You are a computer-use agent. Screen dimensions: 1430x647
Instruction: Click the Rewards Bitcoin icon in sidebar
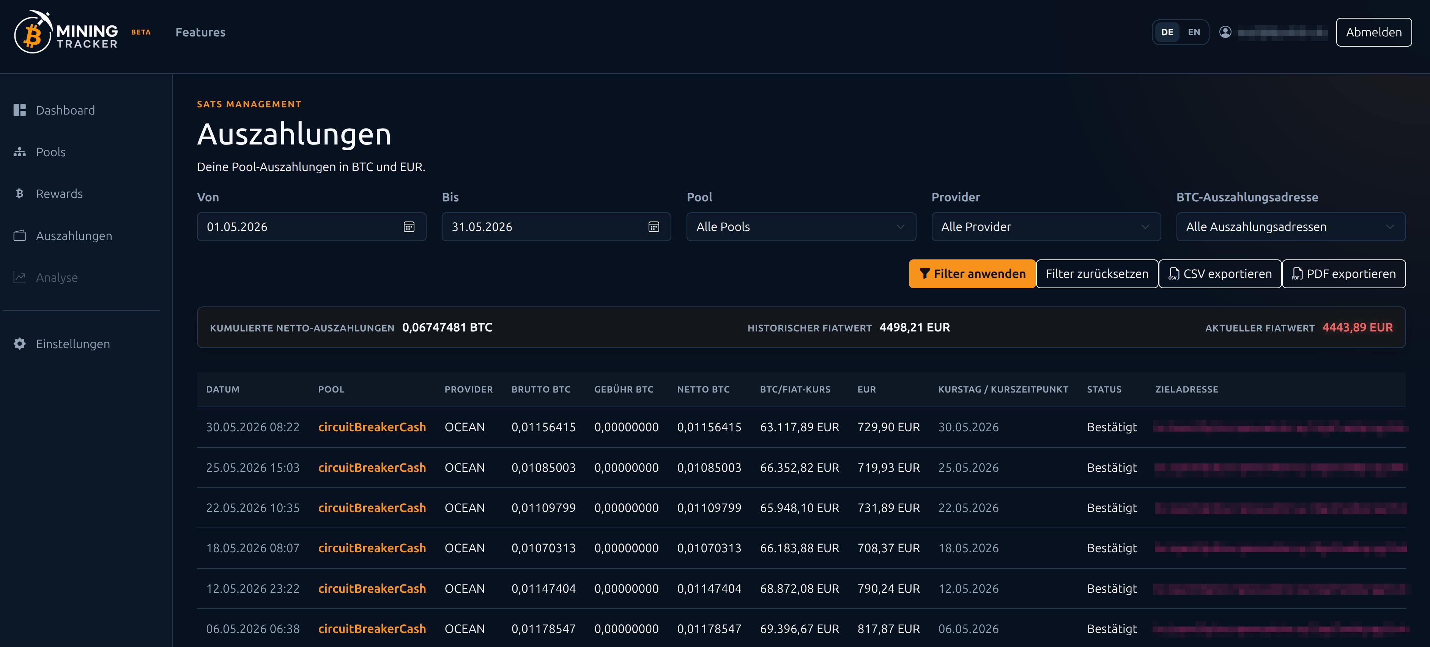click(19, 194)
